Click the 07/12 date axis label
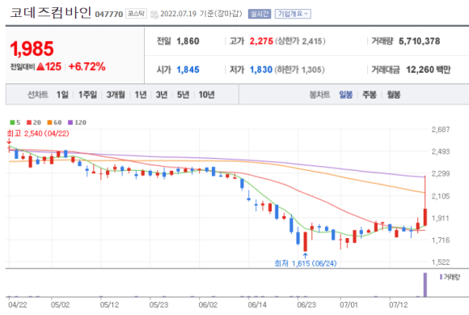469x315 pixels. pyautogui.click(x=399, y=304)
